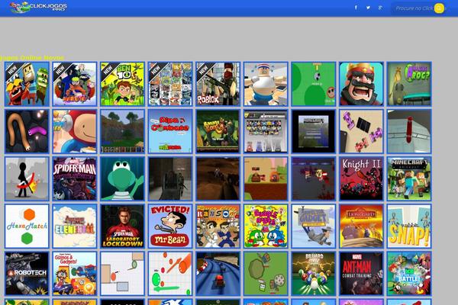This screenshot has width=458, height=305.
Task: Open the green Yoshi game thumbnail
Action: pos(122,179)
